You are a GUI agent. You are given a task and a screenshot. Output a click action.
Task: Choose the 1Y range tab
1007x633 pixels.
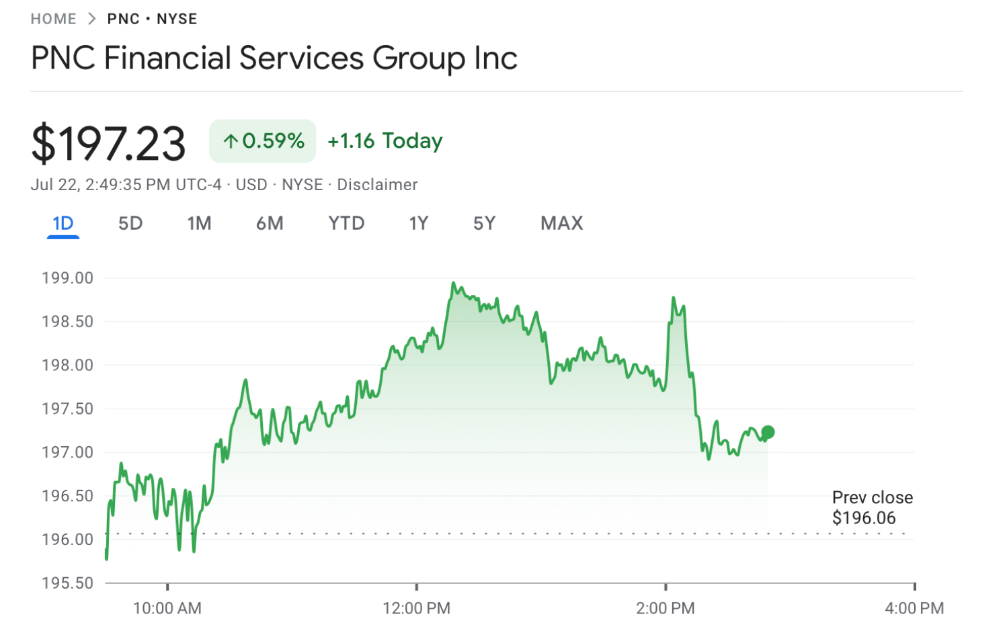point(418,224)
